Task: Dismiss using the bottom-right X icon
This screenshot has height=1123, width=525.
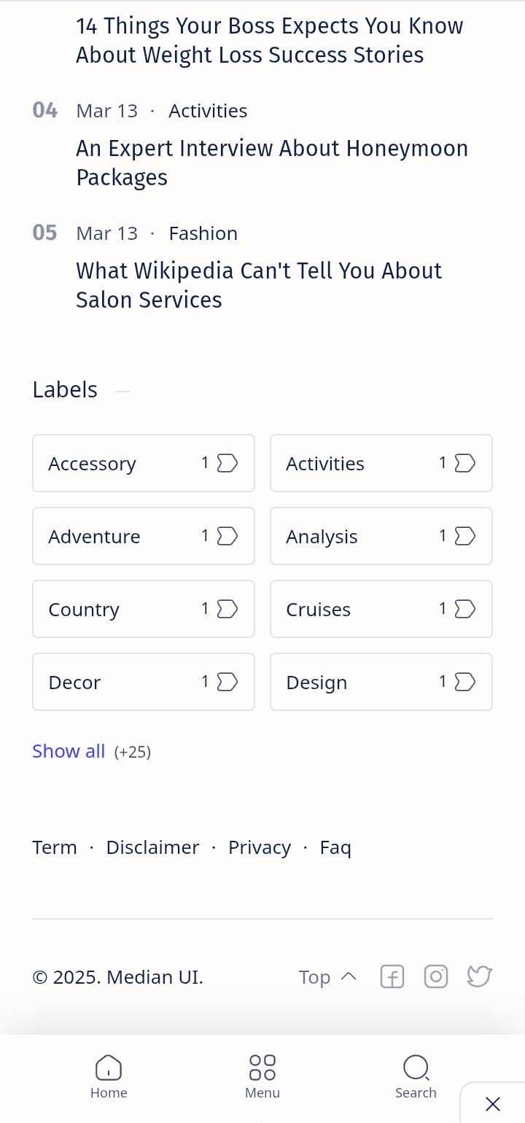Action: [x=493, y=1104]
